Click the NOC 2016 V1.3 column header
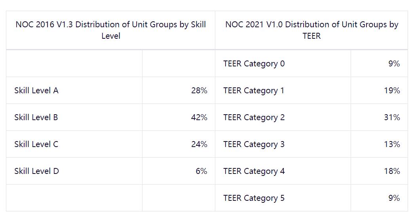This screenshot has height=217, width=412. [111, 30]
